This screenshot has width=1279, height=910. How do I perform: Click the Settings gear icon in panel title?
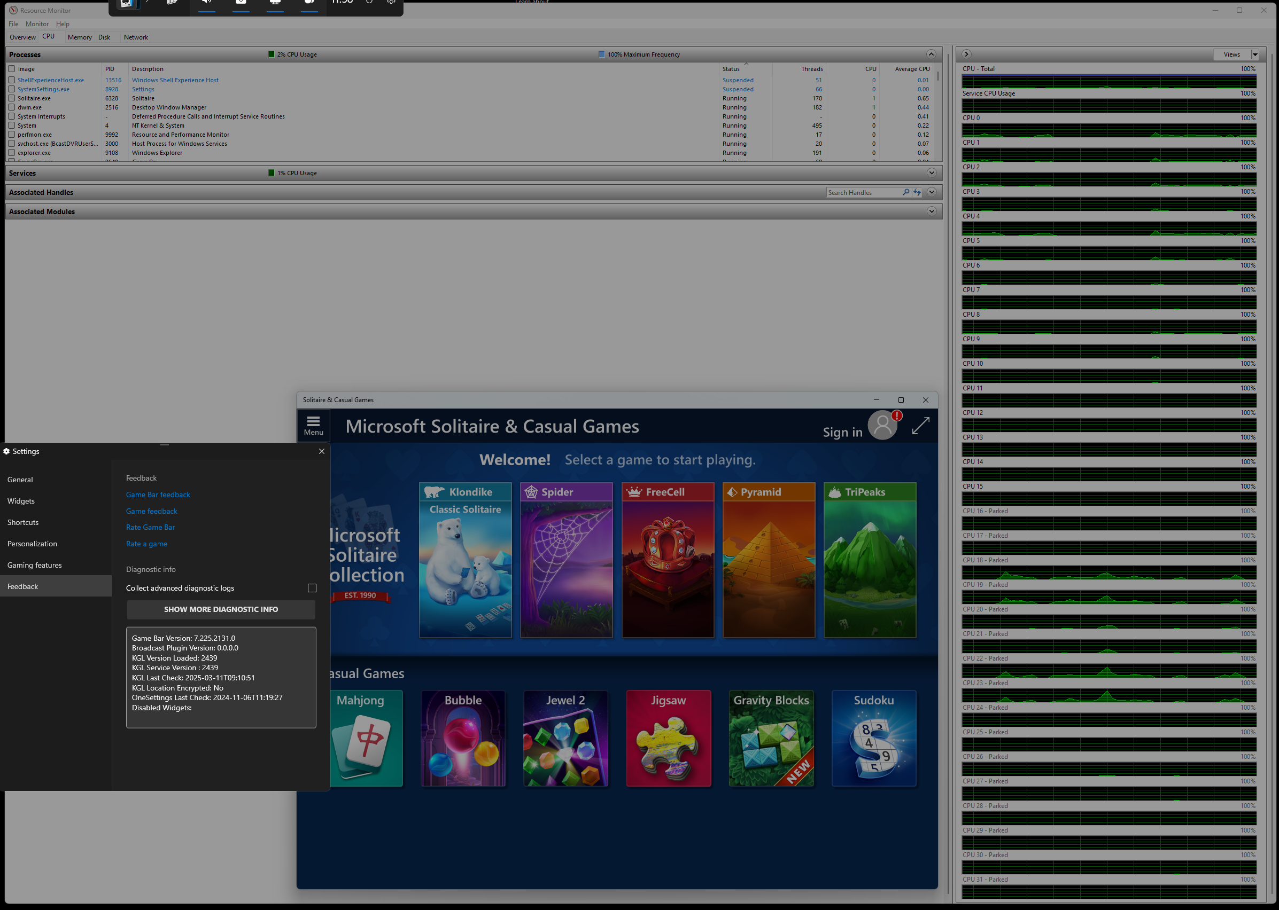click(x=6, y=451)
